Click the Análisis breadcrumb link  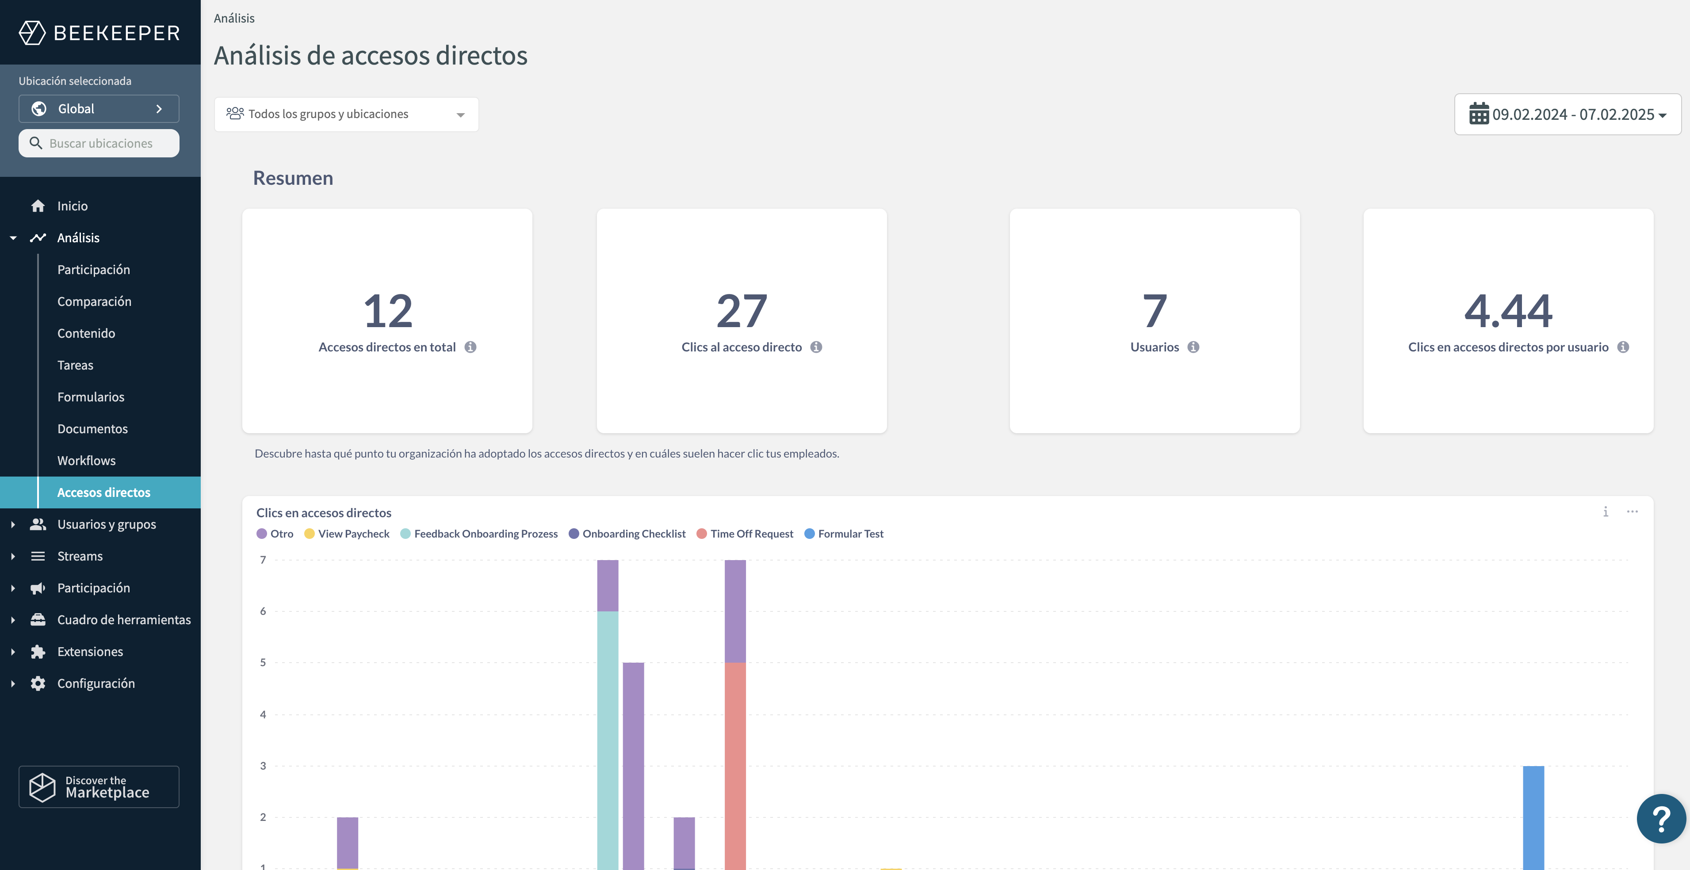pyautogui.click(x=234, y=19)
